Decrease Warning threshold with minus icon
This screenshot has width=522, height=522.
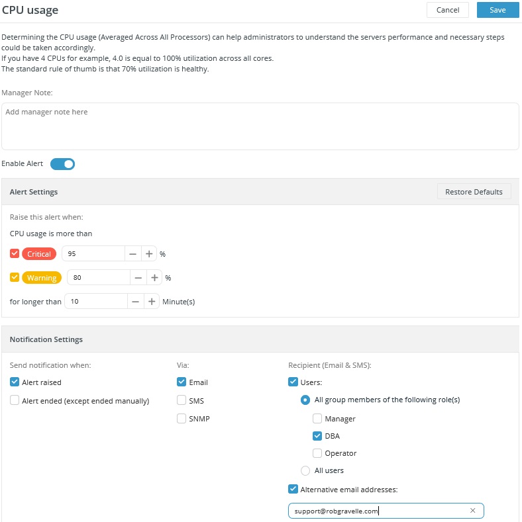(x=138, y=278)
